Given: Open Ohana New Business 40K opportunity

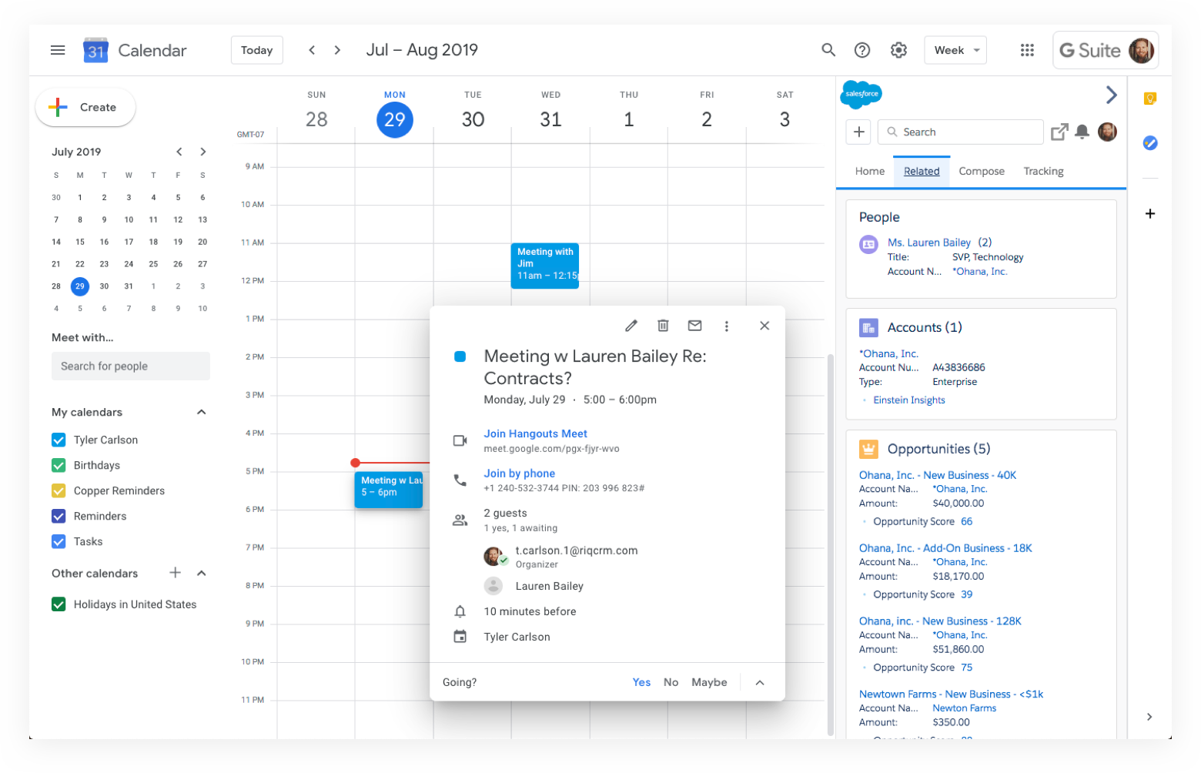Looking at the screenshot, I should [x=938, y=475].
